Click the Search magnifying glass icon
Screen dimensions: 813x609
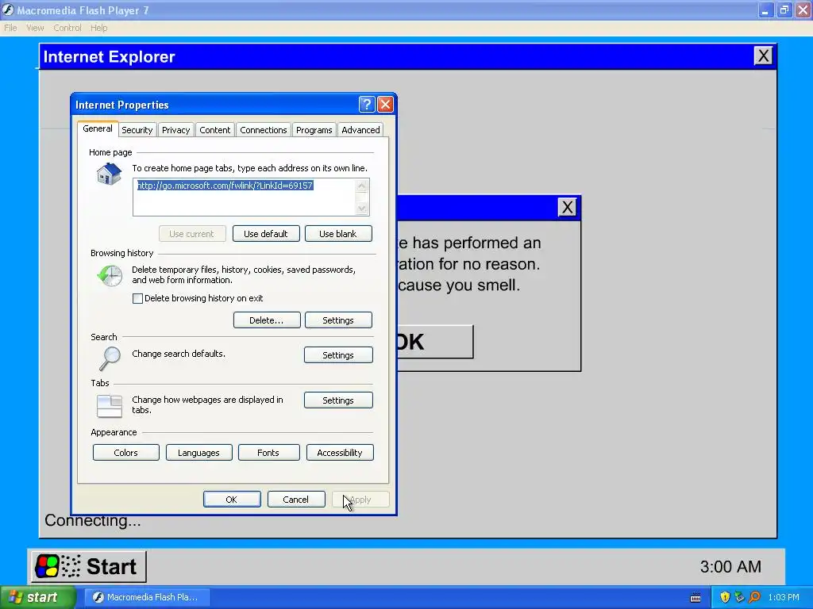pyautogui.click(x=110, y=358)
